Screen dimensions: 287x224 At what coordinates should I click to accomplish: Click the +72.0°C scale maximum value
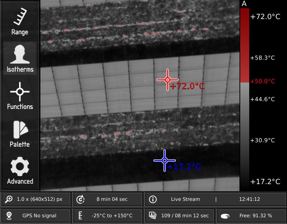265,16
